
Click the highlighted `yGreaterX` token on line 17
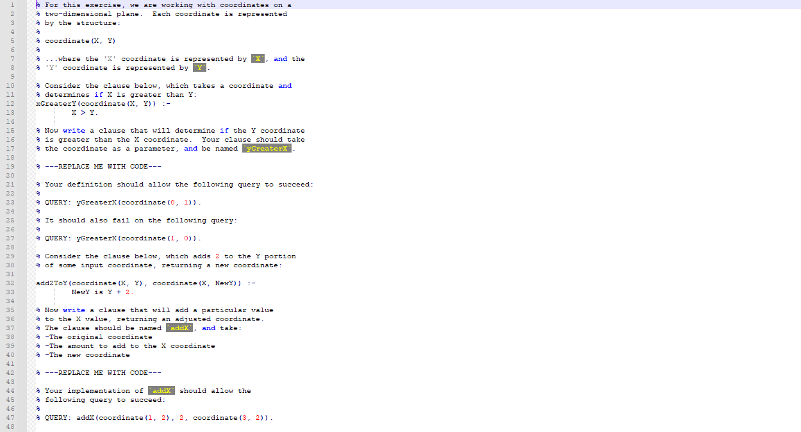point(267,148)
